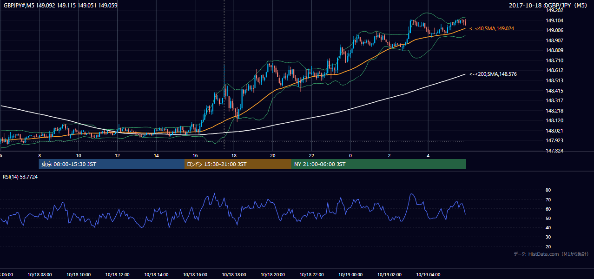Click hour tick 22 under the price chart

pos(311,155)
